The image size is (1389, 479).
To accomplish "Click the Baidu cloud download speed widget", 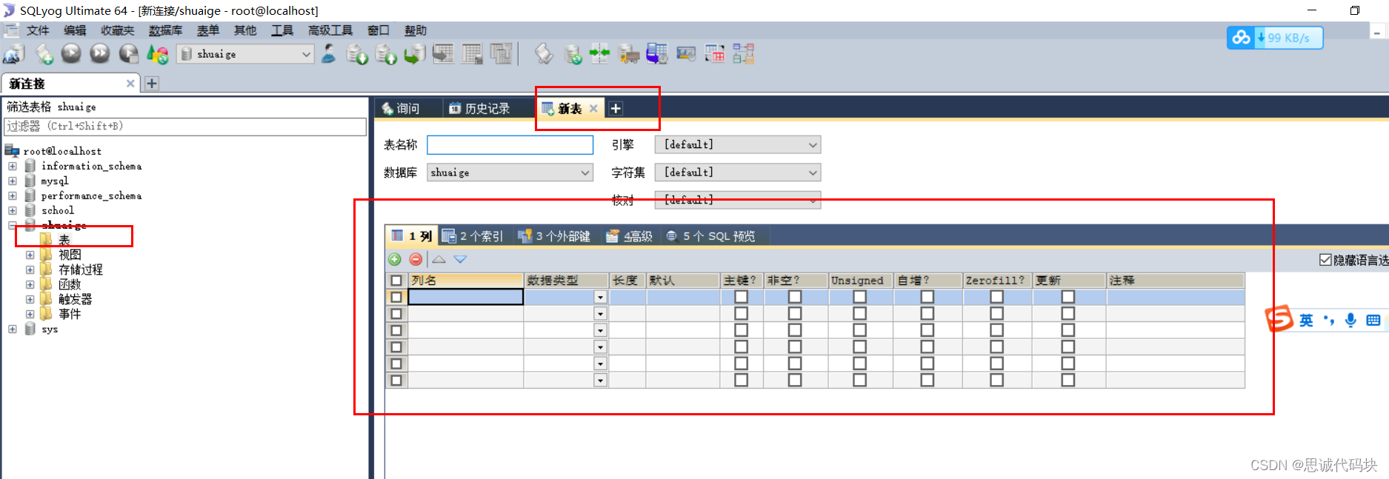I will tap(1275, 38).
